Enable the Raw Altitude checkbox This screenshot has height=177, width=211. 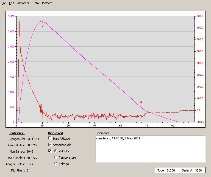[50, 139]
